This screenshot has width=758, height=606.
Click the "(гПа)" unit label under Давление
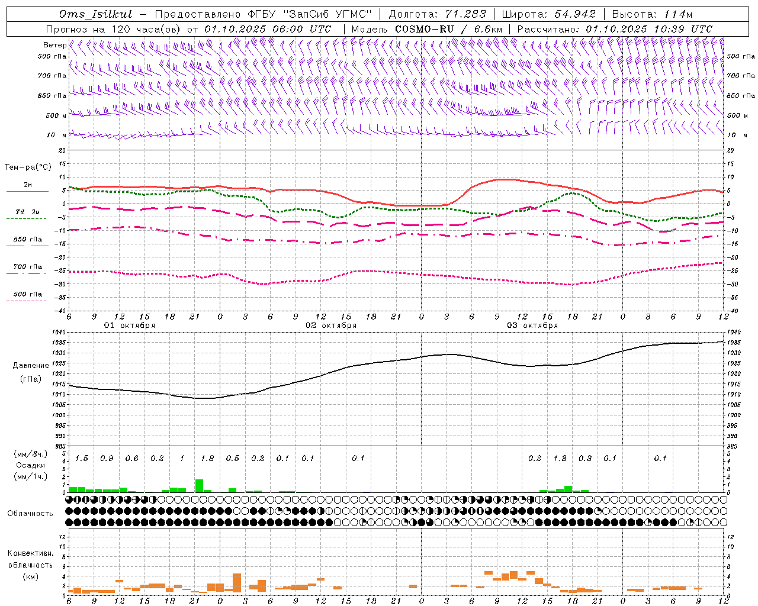pos(31,379)
